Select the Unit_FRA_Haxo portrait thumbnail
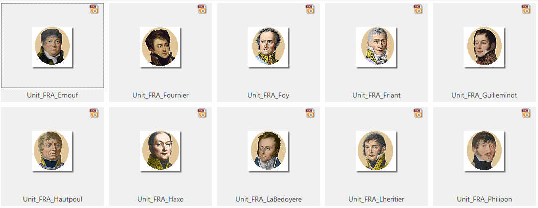The image size is (538, 208). click(160, 151)
